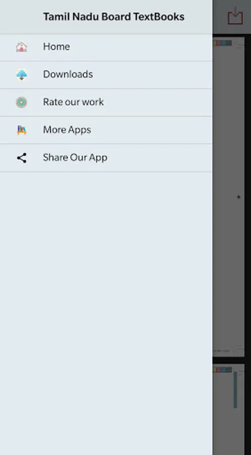Tap the round badge icon for rating
251x455 pixels.
pyautogui.click(x=21, y=102)
